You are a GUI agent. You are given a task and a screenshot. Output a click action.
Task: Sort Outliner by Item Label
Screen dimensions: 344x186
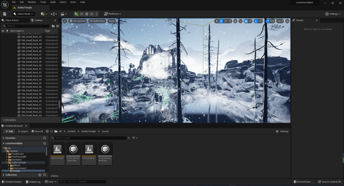coord(17,31)
